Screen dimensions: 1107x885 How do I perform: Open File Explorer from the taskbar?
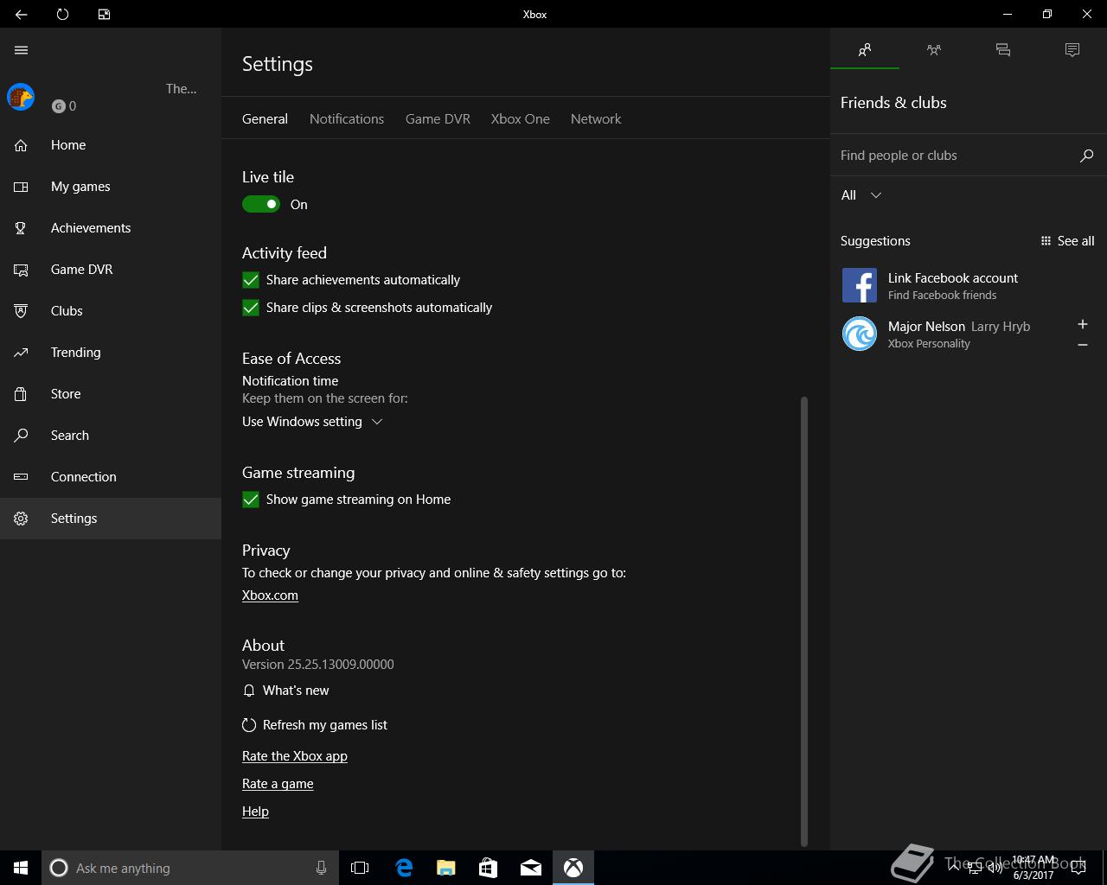click(x=446, y=868)
